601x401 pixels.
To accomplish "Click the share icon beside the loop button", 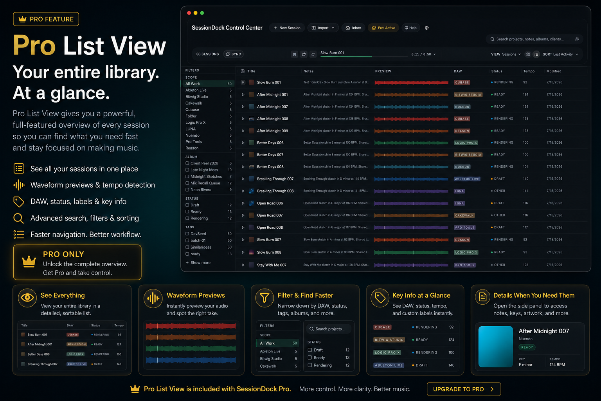I will click(x=313, y=54).
